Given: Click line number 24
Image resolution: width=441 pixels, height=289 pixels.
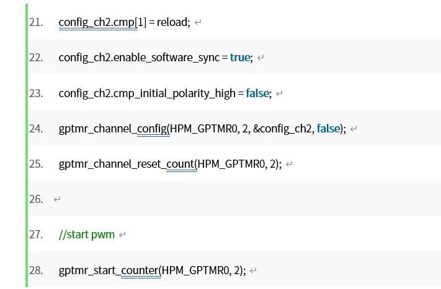Looking at the screenshot, I should 36,129.
